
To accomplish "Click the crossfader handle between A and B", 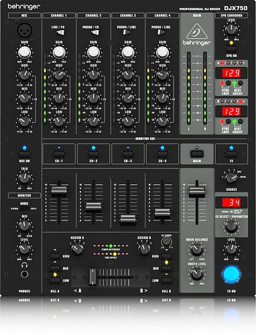I will 93,277.
